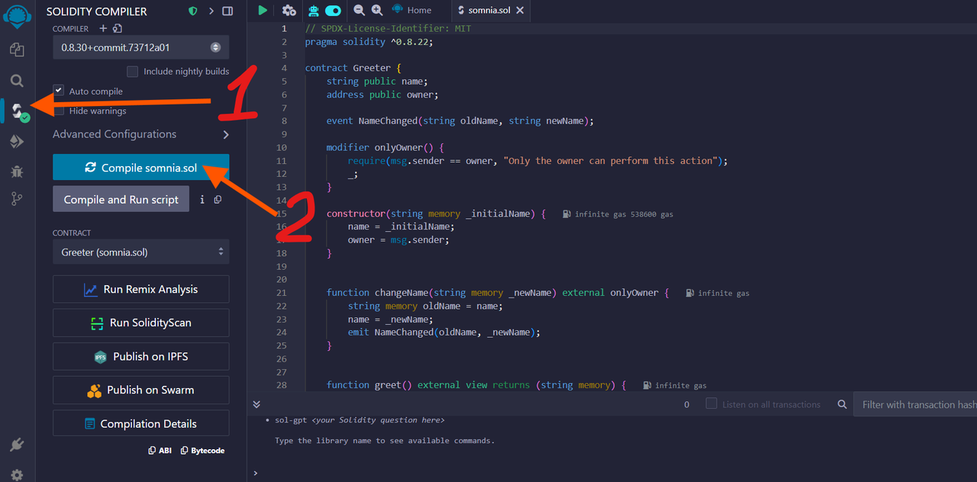The image size is (977, 482).
Task: Open the Settings gear in sidebar
Action: [17, 474]
